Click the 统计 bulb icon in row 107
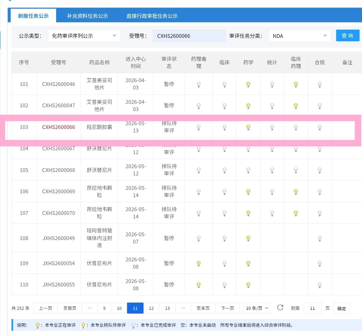 click(272, 214)
